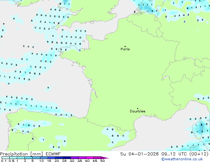Pick the 5–10 mm legend color swatch
Image resolution: width=210 pixels, height=162 pixels.
[36, 158]
